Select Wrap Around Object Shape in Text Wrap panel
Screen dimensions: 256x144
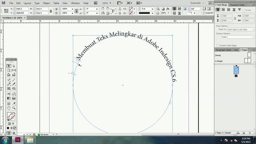tap(228, 10)
